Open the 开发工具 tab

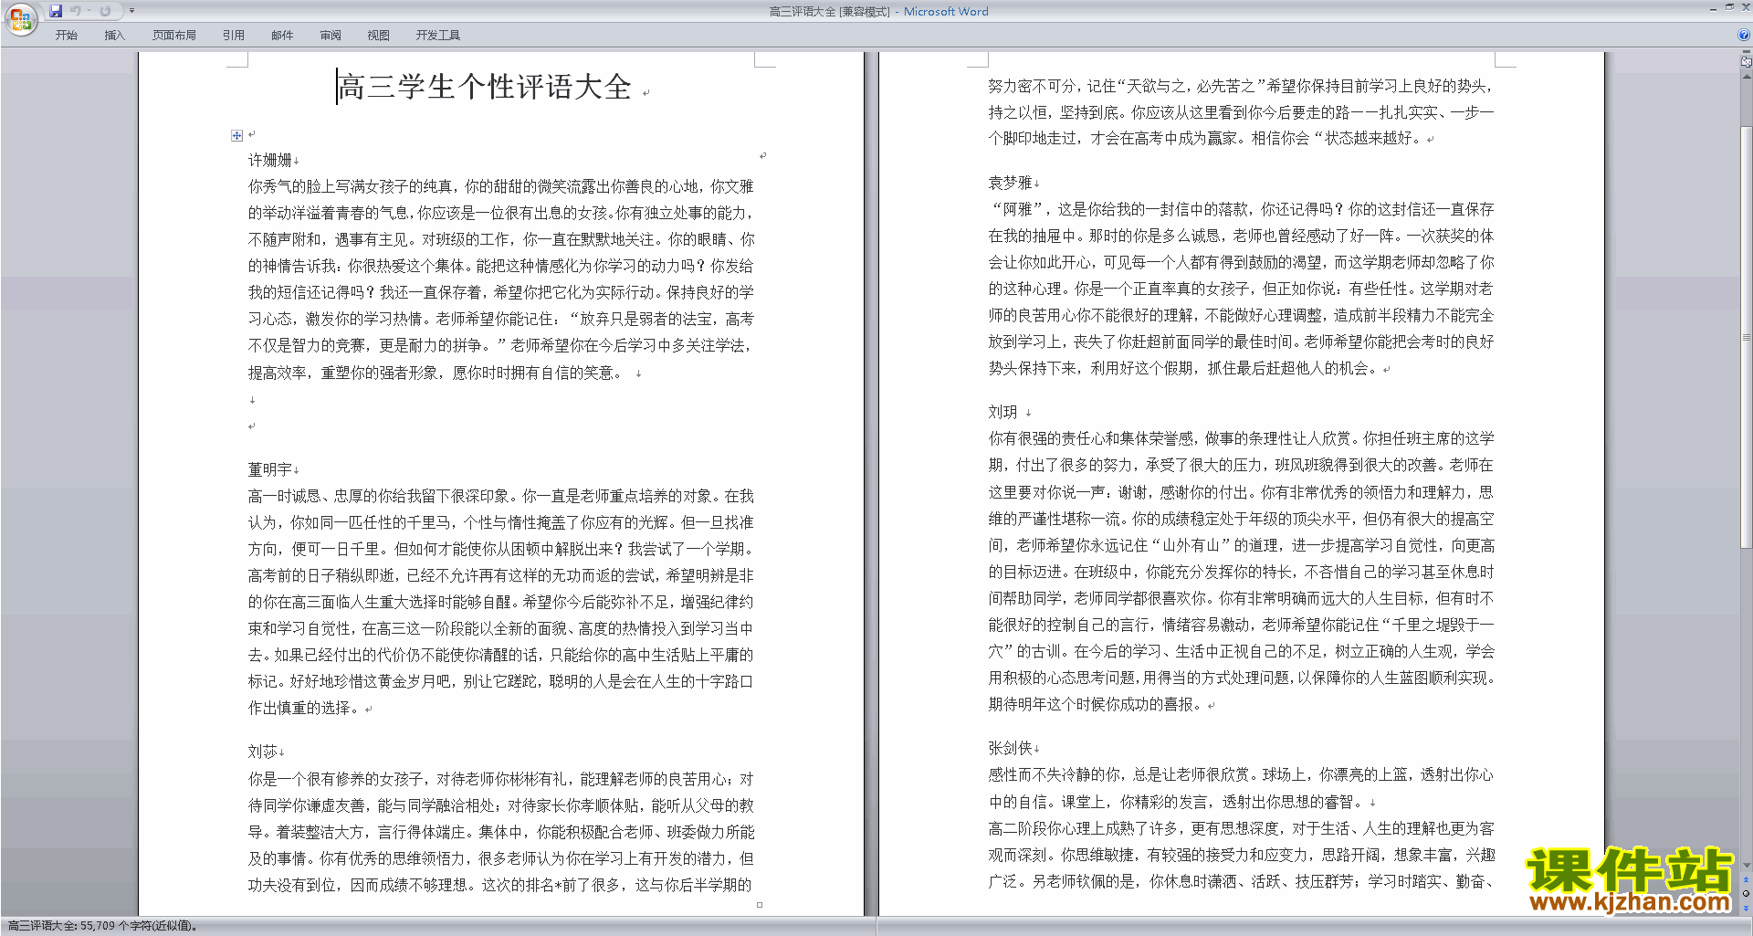(x=438, y=36)
